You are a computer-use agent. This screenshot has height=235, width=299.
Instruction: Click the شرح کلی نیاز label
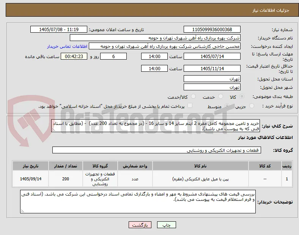point(277,126)
